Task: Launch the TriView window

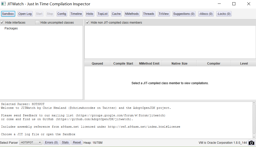Action: [x=164, y=14]
